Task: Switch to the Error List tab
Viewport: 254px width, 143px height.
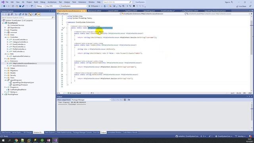Action: tap(96, 132)
